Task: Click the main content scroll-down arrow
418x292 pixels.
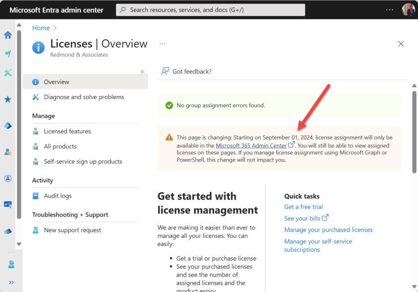Action: (x=414, y=287)
